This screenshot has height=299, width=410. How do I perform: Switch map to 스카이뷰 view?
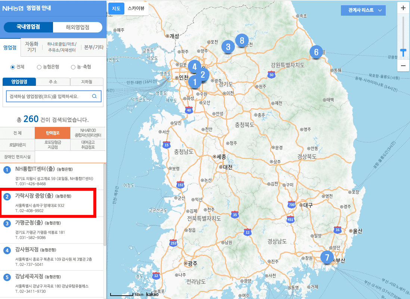136,8
